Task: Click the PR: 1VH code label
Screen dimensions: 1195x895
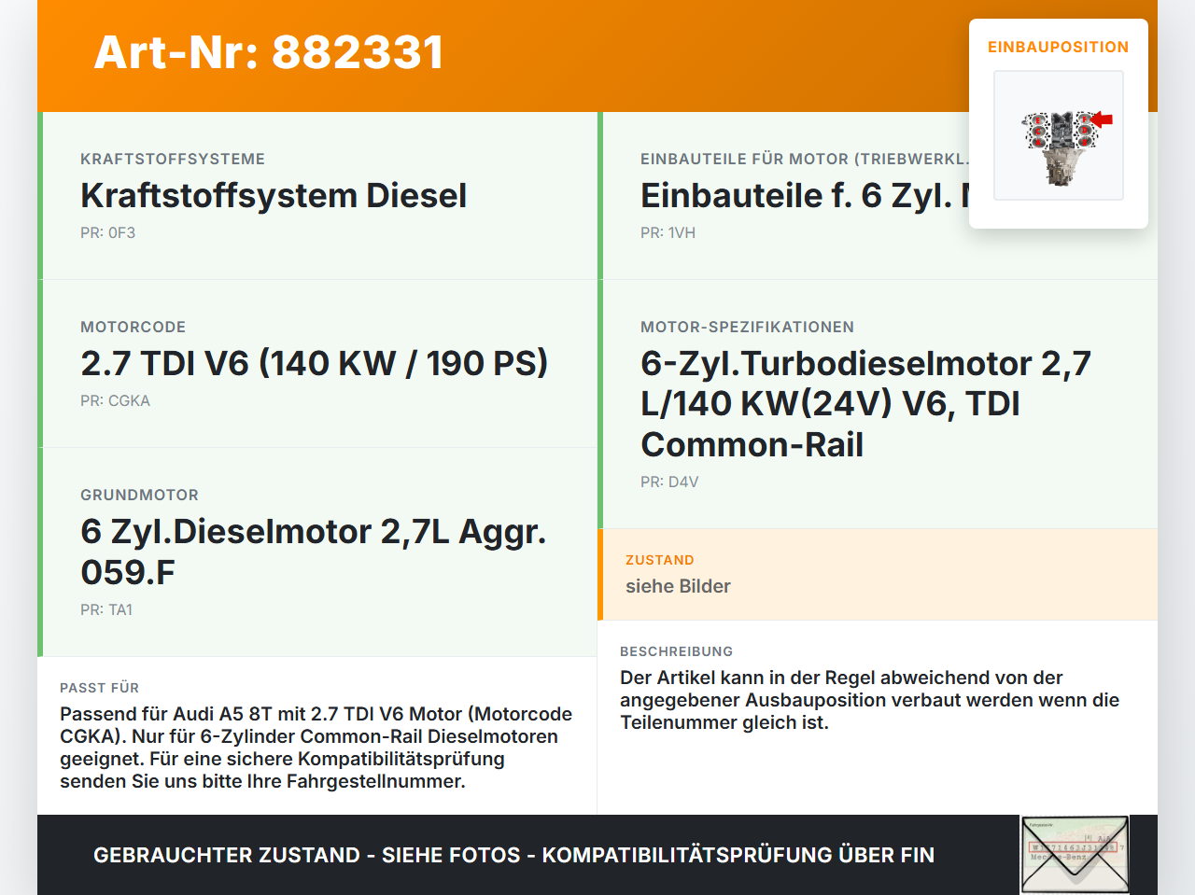Action: (668, 232)
